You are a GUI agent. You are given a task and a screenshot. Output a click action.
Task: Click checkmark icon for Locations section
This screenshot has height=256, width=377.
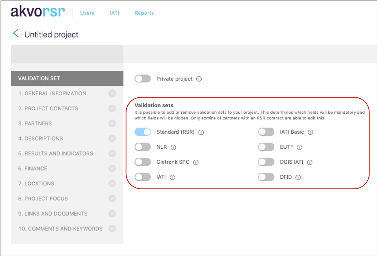(x=112, y=183)
